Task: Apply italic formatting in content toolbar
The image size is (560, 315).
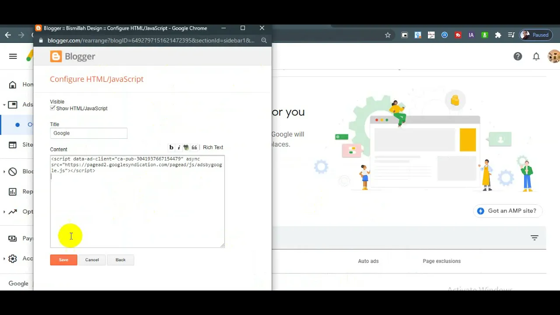Action: tap(178, 147)
